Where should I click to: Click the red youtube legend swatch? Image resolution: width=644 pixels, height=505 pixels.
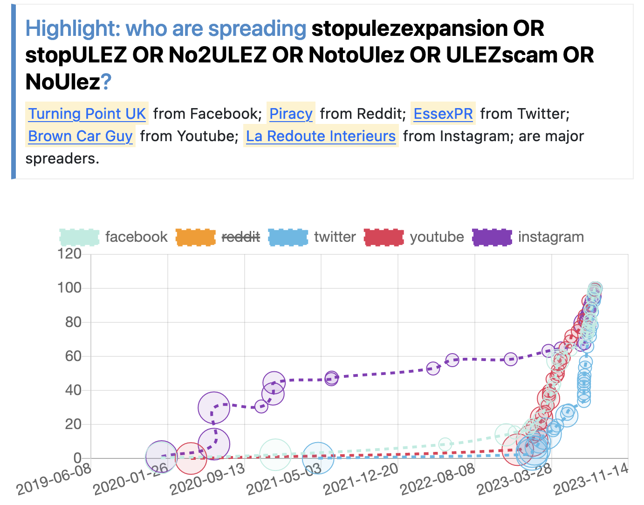point(384,237)
